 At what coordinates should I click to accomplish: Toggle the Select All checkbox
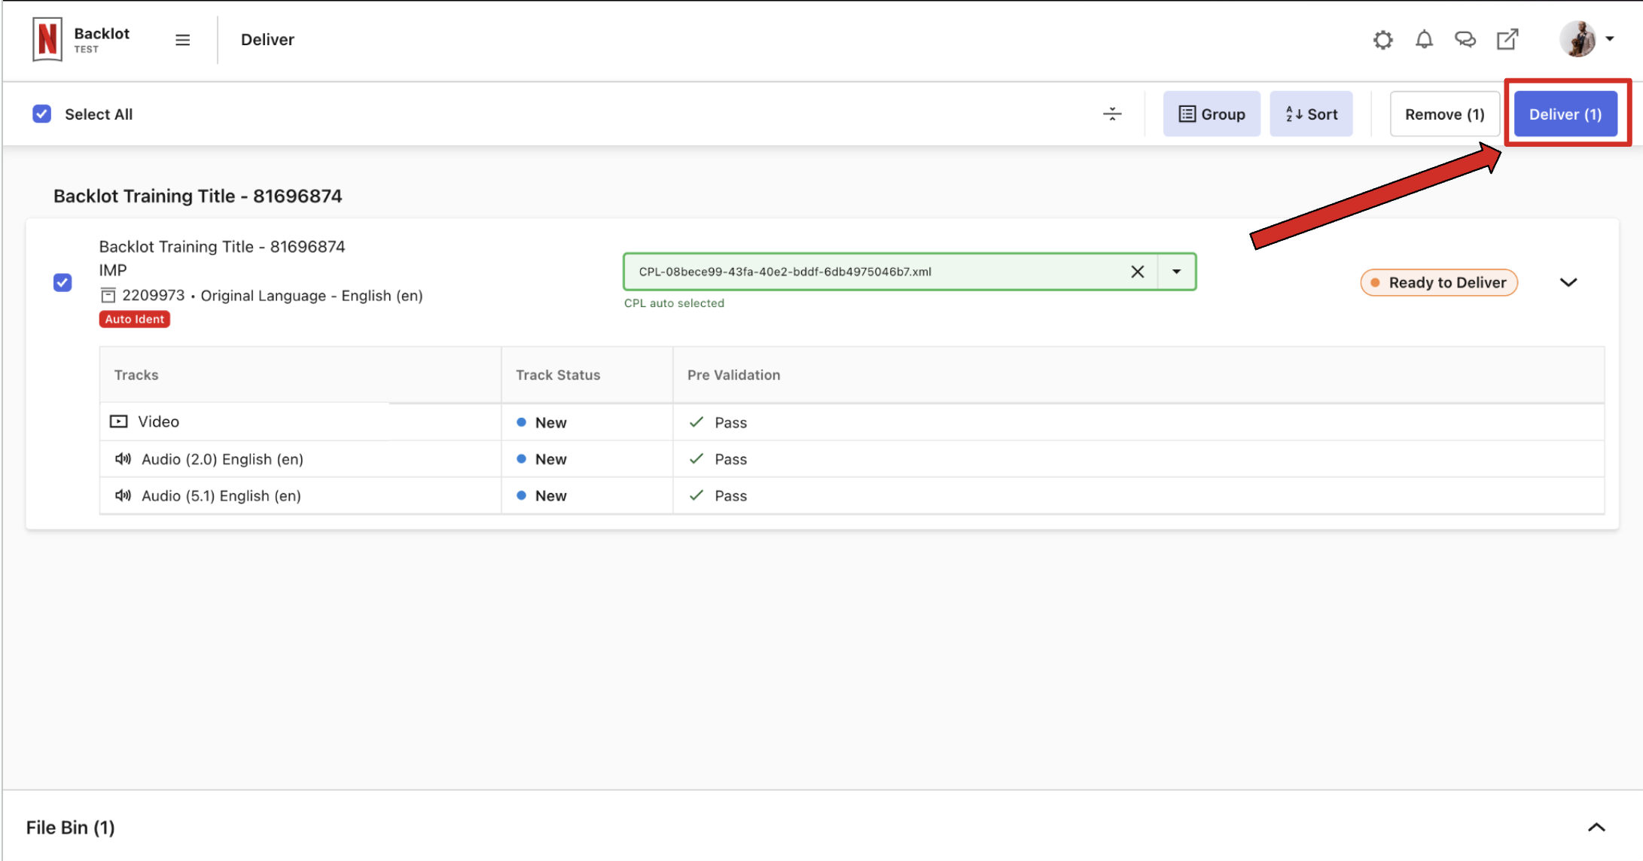tap(41, 113)
